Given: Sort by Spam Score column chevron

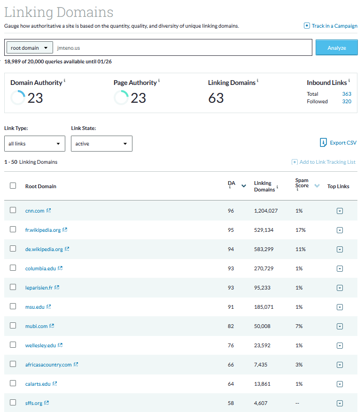Looking at the screenshot, I should pos(317,186).
